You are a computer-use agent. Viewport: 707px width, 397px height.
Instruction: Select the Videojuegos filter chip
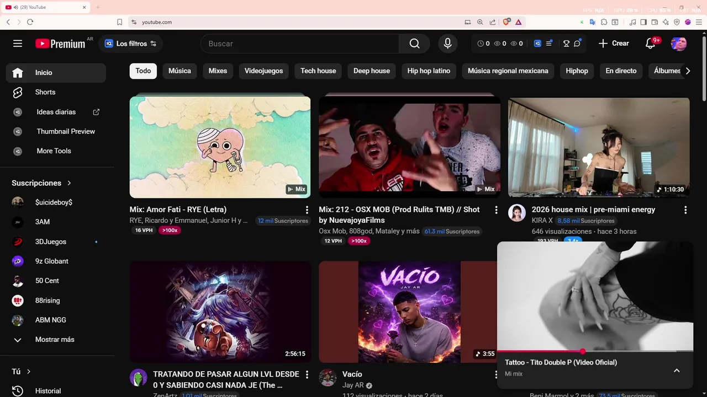(263, 71)
